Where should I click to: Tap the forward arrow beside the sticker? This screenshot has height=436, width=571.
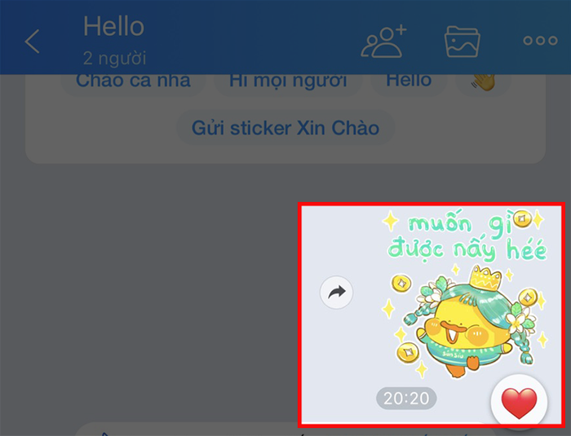(336, 293)
